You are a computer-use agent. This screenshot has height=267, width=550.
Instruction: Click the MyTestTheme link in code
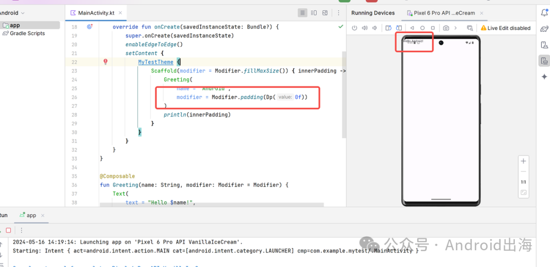[156, 62]
